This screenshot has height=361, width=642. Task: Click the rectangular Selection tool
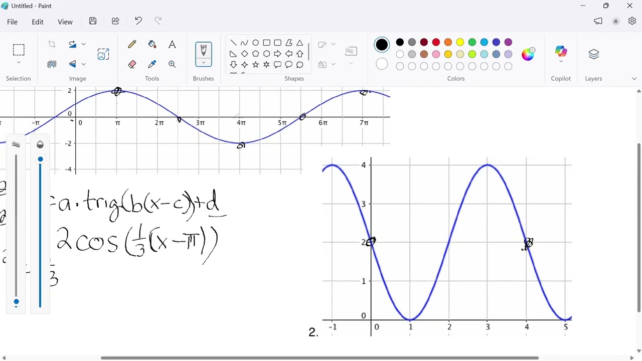[19, 50]
